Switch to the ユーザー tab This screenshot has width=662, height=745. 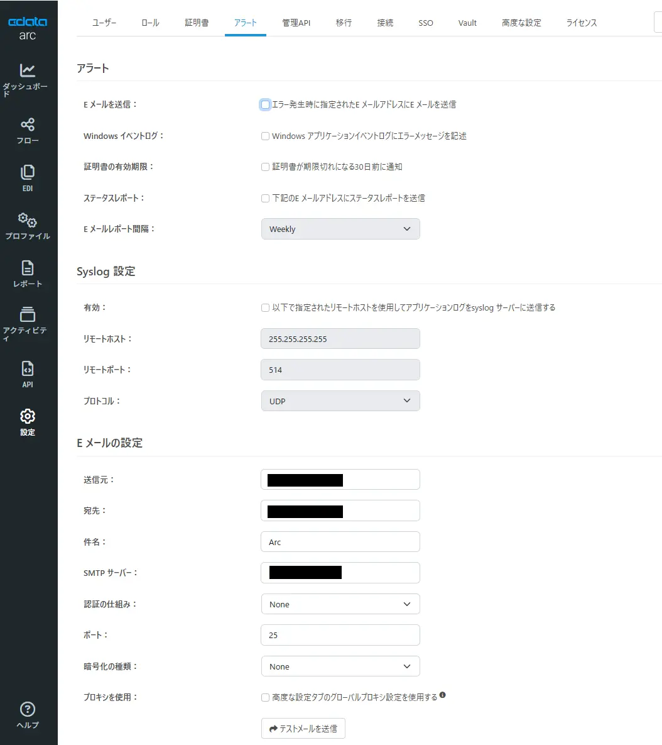[104, 23]
